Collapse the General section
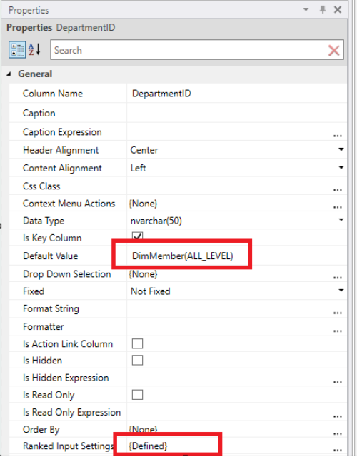This screenshot has width=357, height=457. pos(9,74)
